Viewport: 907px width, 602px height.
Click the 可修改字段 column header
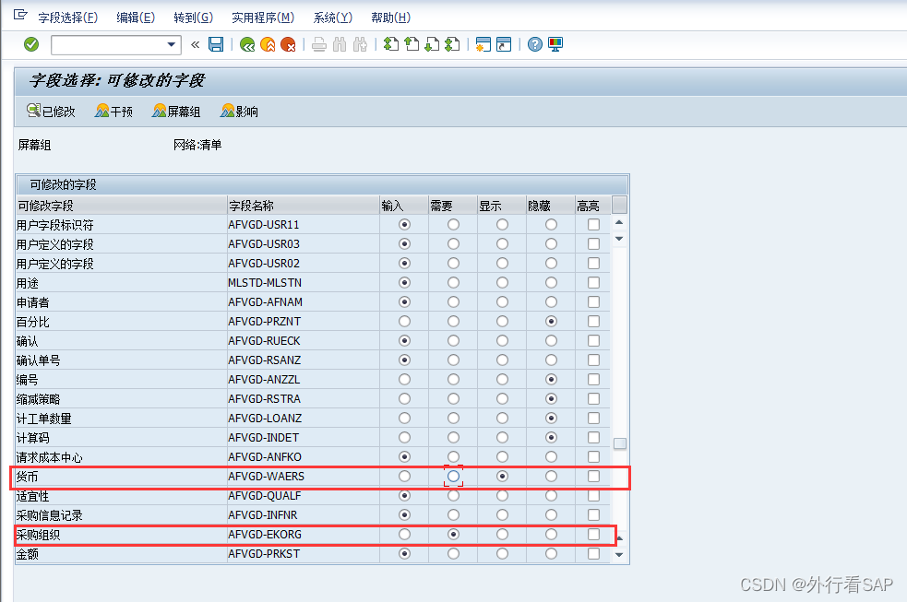[122, 205]
